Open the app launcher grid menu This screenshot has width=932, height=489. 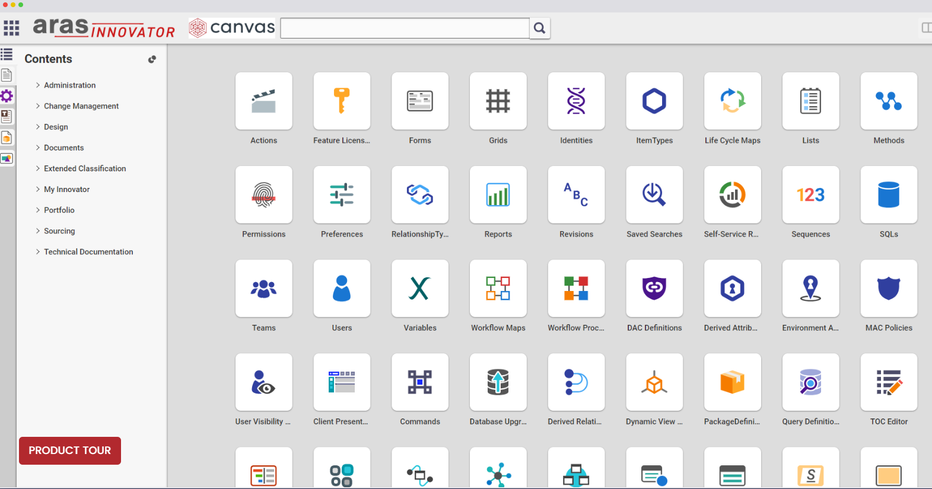click(11, 28)
